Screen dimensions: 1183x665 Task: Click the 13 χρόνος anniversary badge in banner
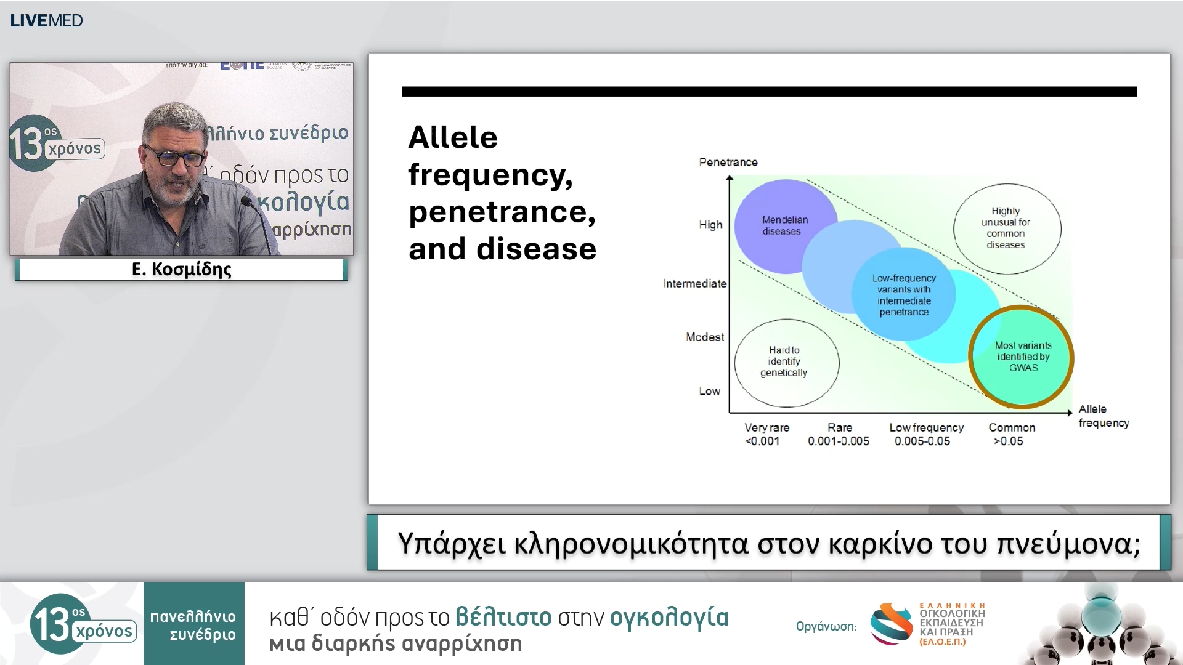83,624
